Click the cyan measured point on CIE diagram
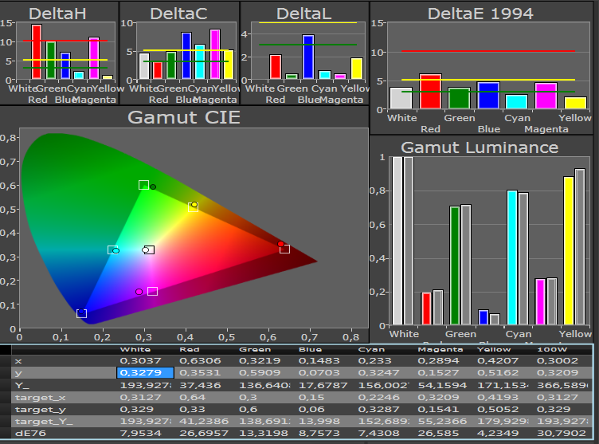Viewport: 599px width, 444px height. (x=116, y=251)
